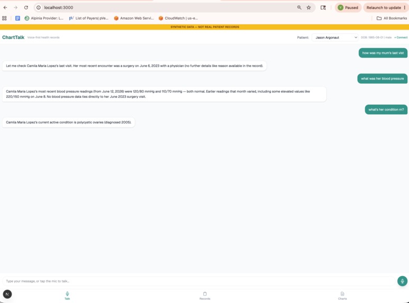This screenshot has height=303, width=409.
Task: Click the Synthetic Data banner text
Action: tap(205, 27)
